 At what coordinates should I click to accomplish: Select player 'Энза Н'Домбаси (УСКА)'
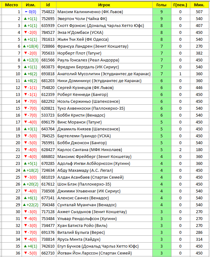pyautogui.click(x=104, y=33)
